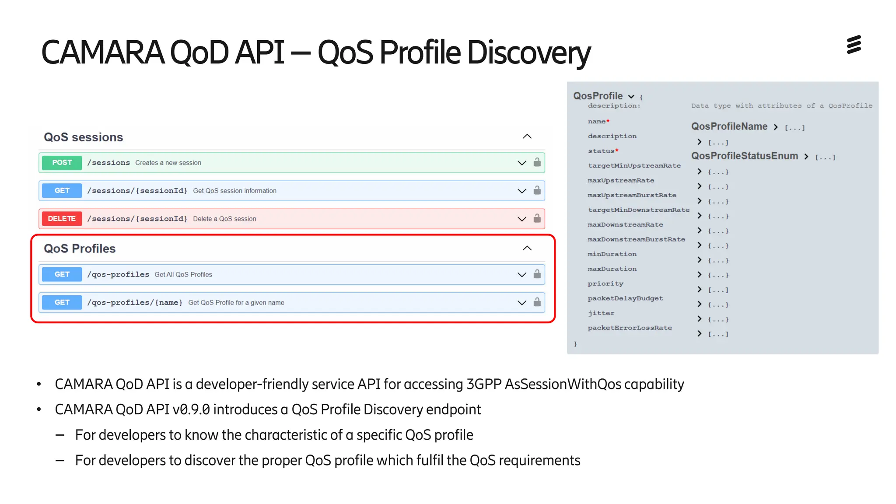This screenshot has height=504, width=896.
Task: Expand the packetErrorLossRate property arrow
Action: [699, 333]
